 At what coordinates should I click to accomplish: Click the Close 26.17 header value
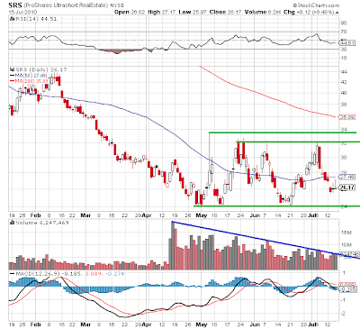[225, 12]
